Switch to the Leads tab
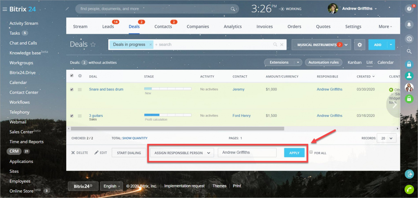 point(108,26)
